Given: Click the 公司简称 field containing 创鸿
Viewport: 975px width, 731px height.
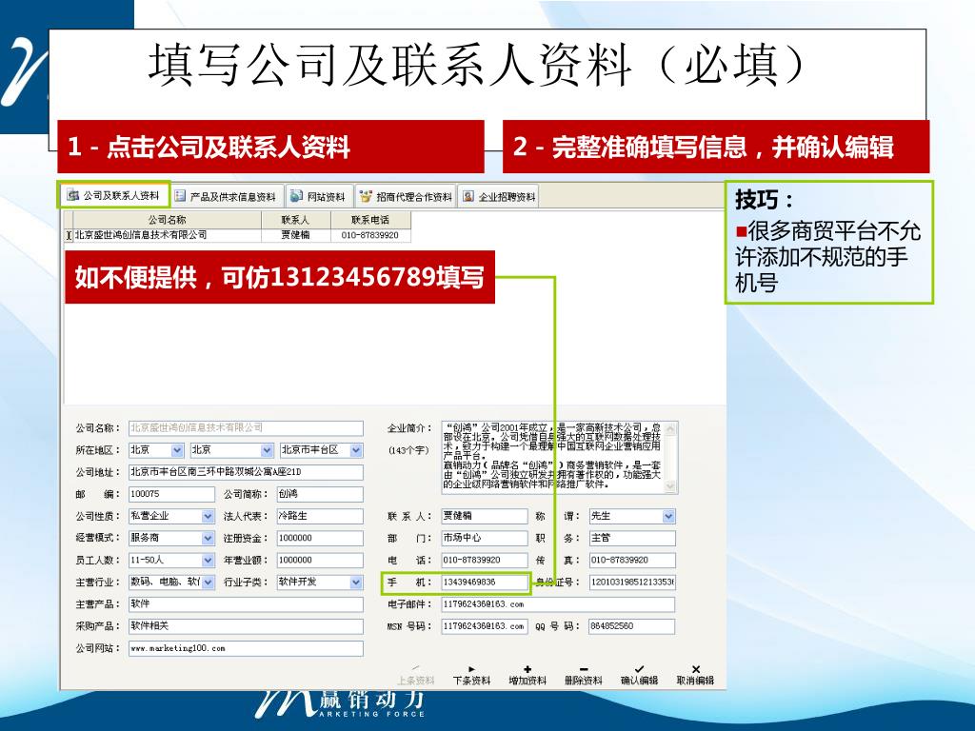Looking at the screenshot, I should click(x=320, y=494).
